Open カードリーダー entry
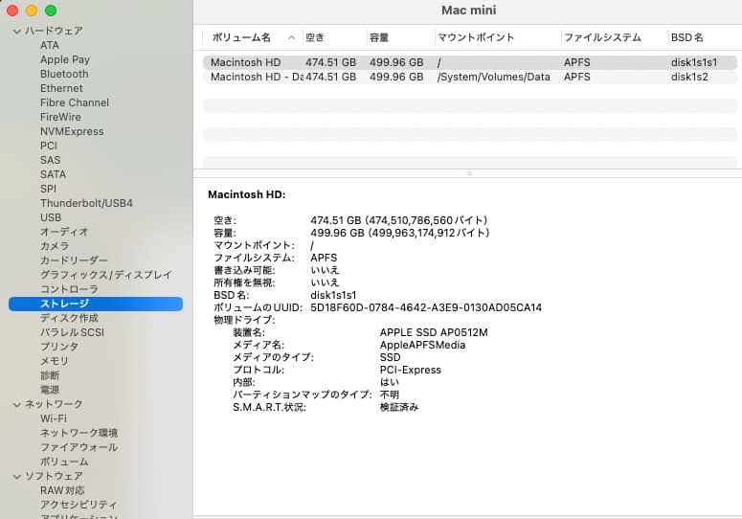 [74, 260]
